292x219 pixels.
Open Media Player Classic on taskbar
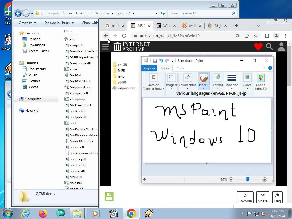pos(113,213)
